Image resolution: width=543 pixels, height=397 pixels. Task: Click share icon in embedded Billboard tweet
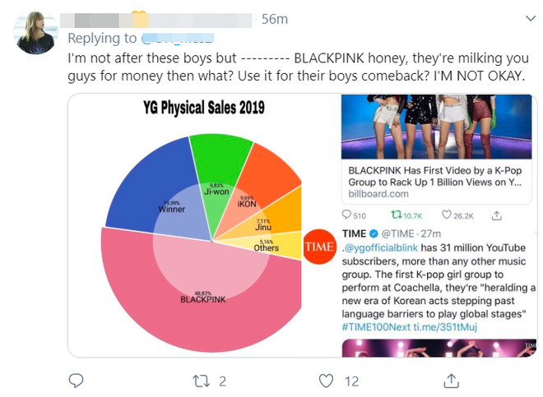[x=497, y=215]
